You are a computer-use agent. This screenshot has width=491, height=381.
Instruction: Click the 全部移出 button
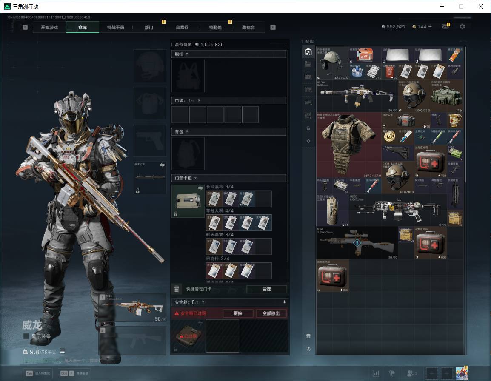click(x=271, y=313)
